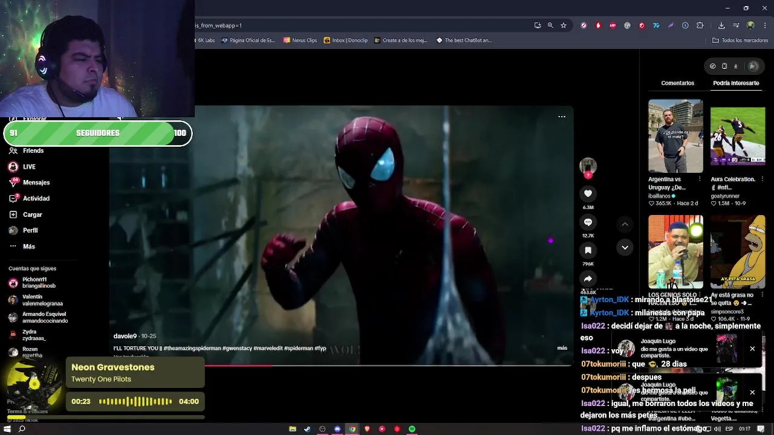Click the mobile app icon in the top-right pill
This screenshot has height=435, width=774.
724,66
